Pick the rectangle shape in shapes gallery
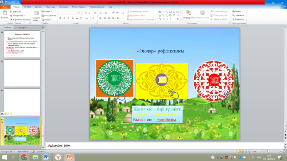The height and width of the screenshot is (161, 287). pyautogui.click(x=171, y=12)
